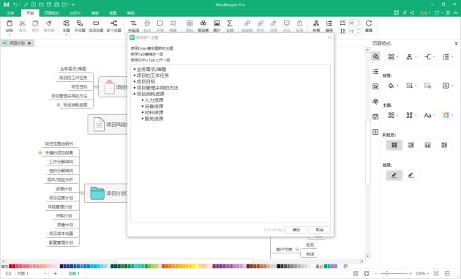Open the task calendar panel in sidebar
461x279 pixels.
click(x=375, y=116)
